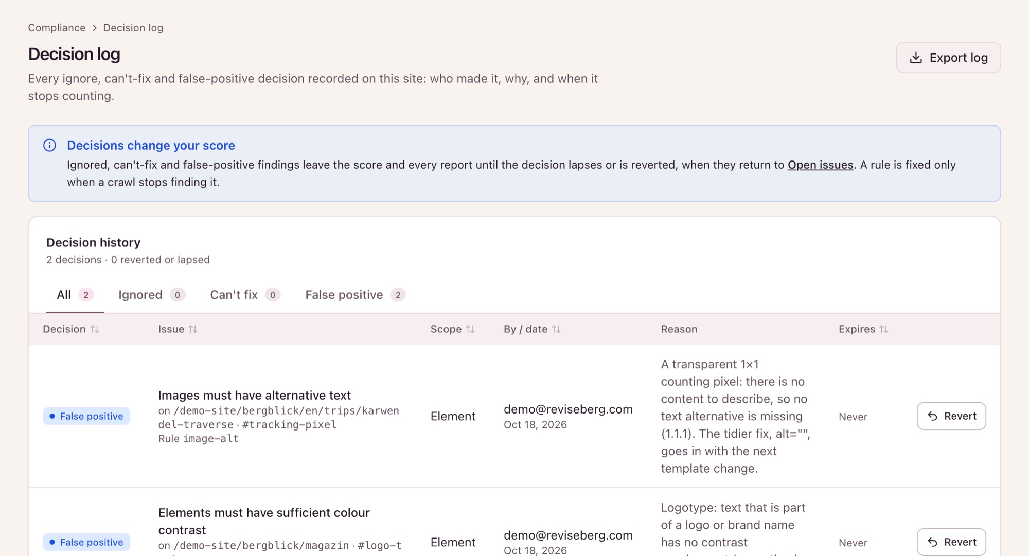Click the 'A transparent 1×1 counting pixel' reason
Image resolution: width=1029 pixels, height=556 pixels.
point(736,416)
